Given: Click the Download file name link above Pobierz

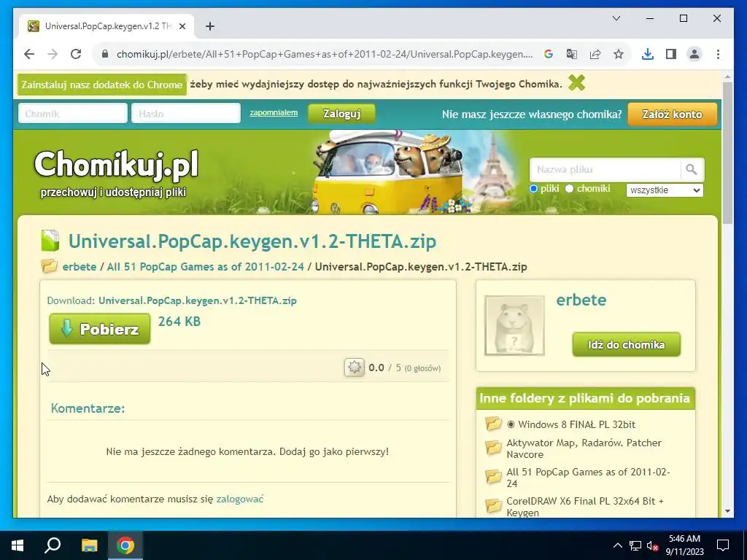Looking at the screenshot, I should point(197,300).
